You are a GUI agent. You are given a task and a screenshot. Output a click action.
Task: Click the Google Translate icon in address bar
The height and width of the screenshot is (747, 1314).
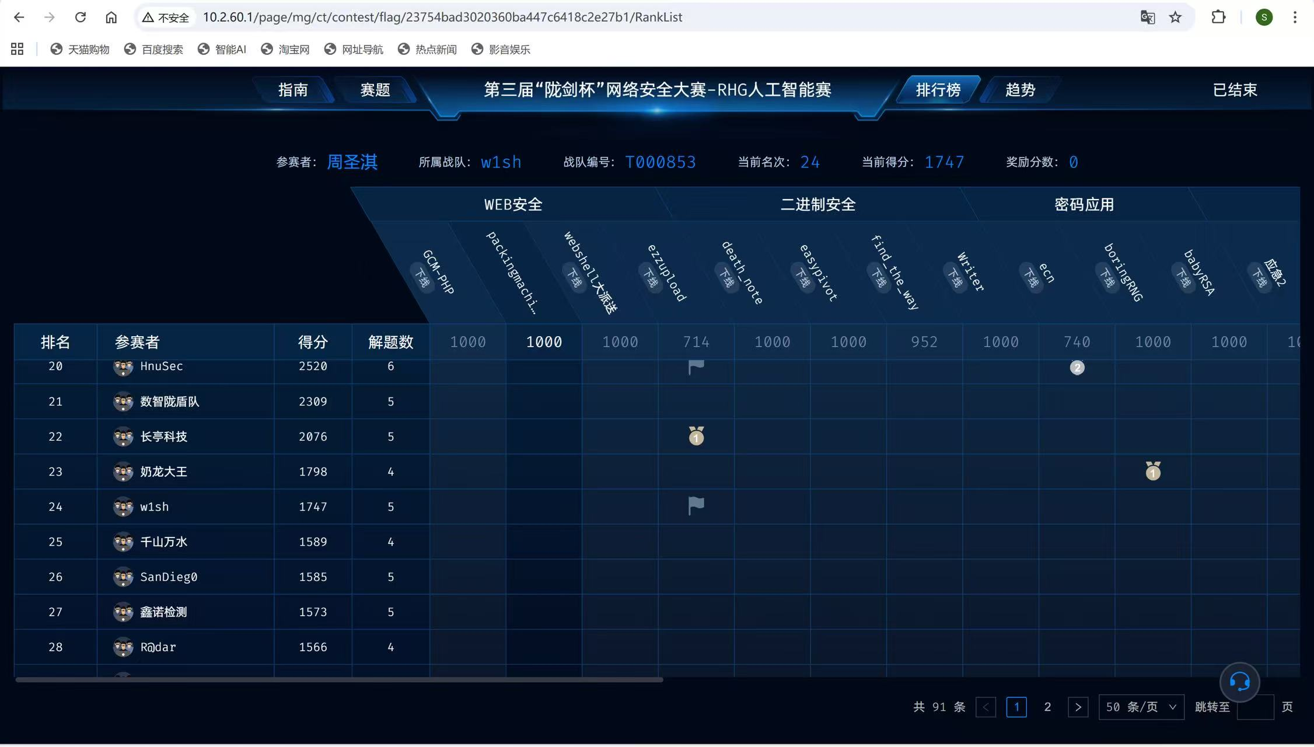click(1147, 17)
